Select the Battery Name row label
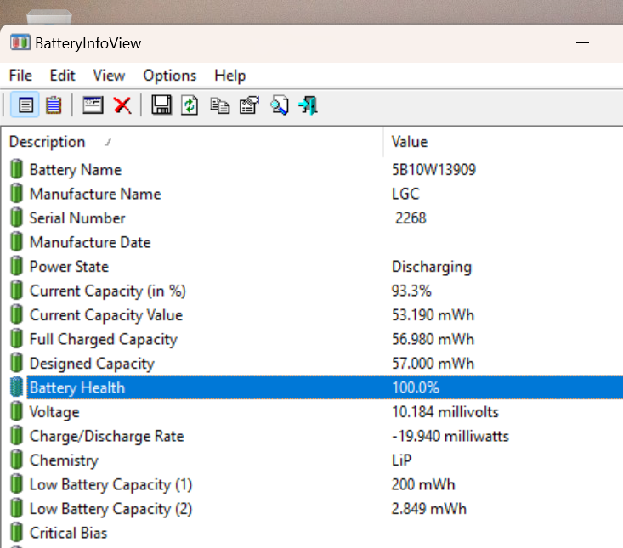Viewport: 623px width, 548px height. 76,170
